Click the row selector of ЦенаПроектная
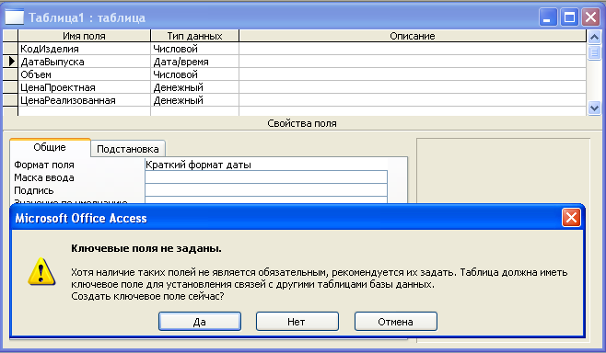This screenshot has height=353, width=606. click(10, 87)
